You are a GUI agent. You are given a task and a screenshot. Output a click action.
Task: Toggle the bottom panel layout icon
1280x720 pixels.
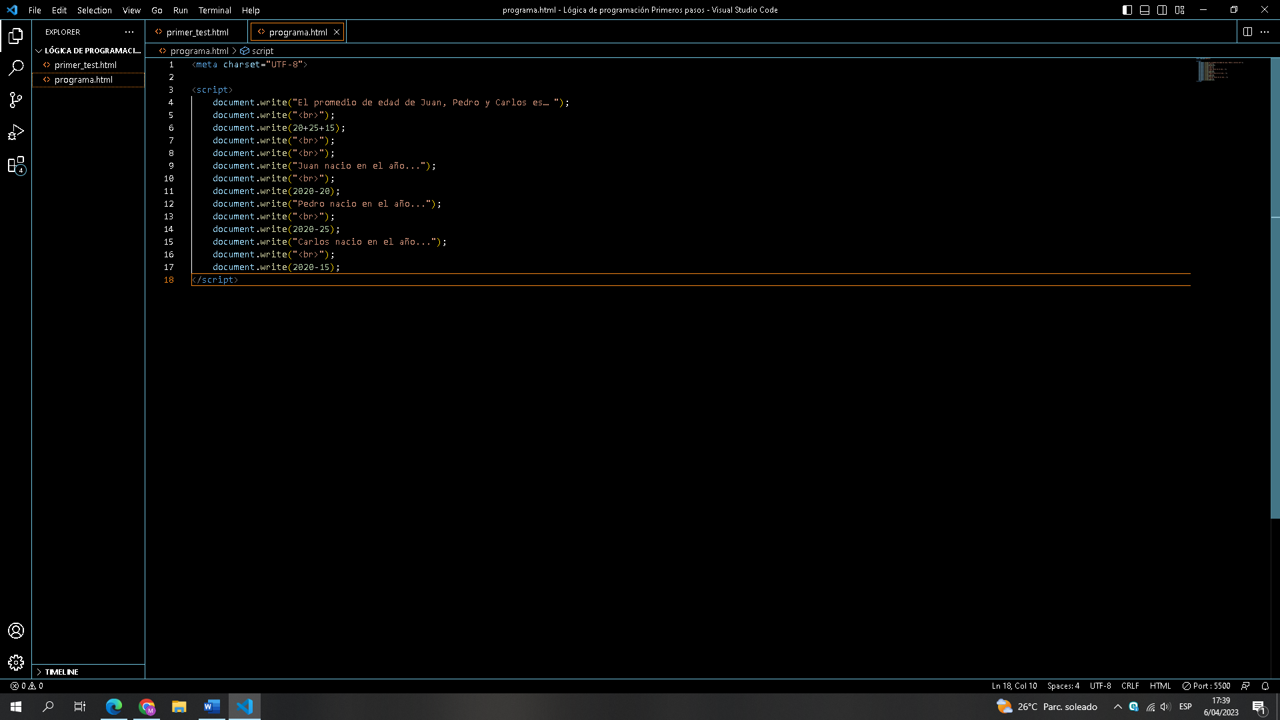(x=1145, y=10)
